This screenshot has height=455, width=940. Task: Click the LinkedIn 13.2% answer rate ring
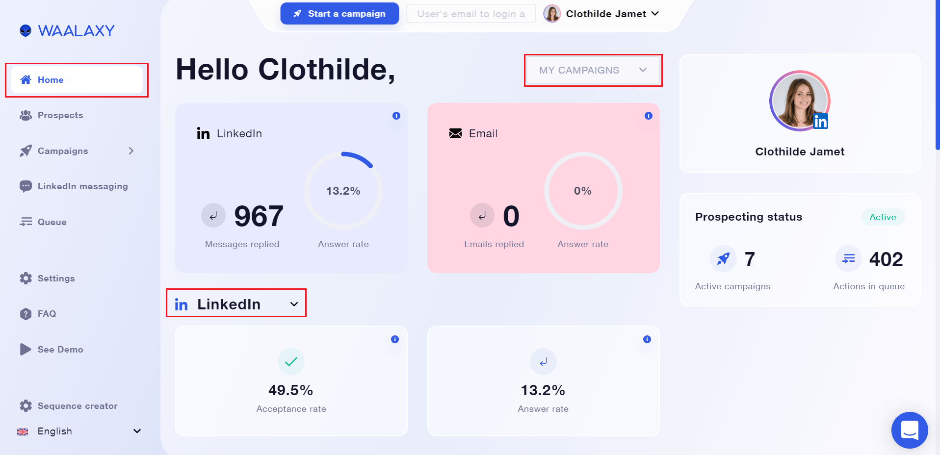343,191
